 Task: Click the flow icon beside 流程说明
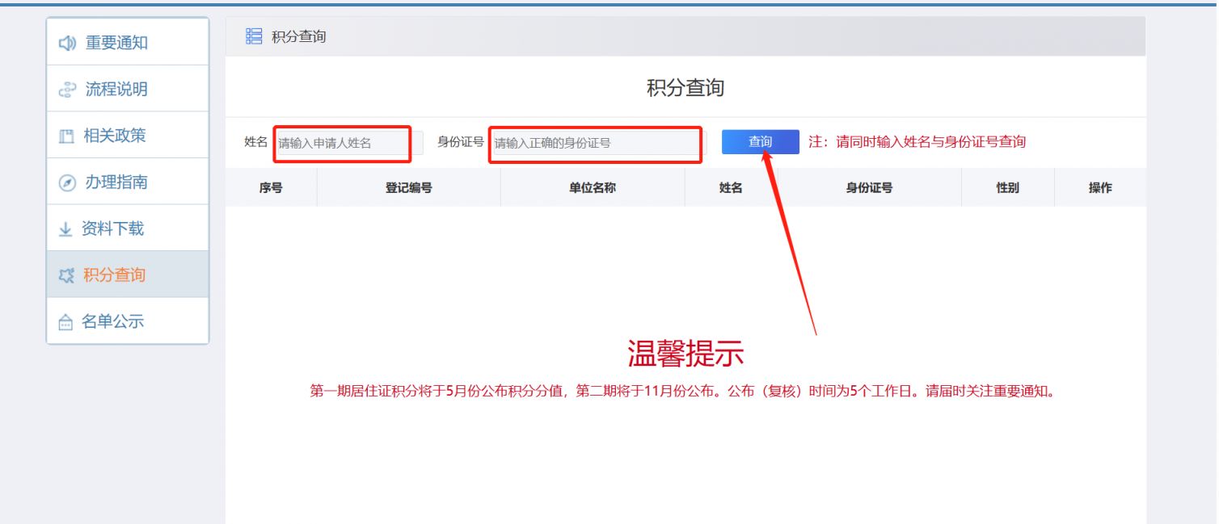[x=67, y=90]
